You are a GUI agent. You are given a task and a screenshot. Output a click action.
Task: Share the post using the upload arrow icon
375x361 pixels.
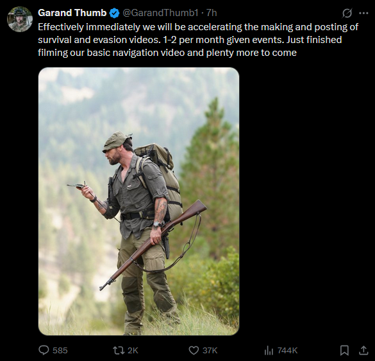point(363,350)
